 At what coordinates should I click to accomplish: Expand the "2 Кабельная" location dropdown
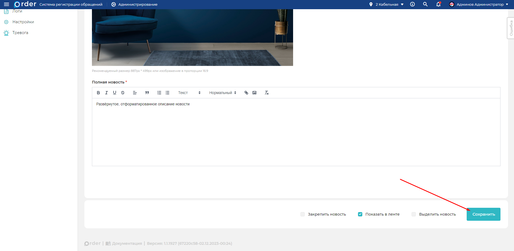[x=387, y=4]
